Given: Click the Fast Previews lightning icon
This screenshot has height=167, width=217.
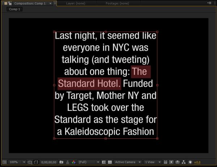Looking at the screenshot, I should click(171, 162).
